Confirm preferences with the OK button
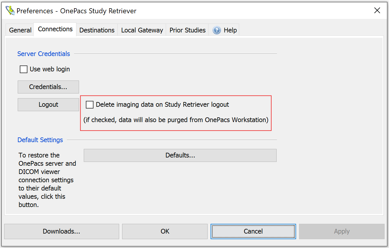 [x=165, y=231]
